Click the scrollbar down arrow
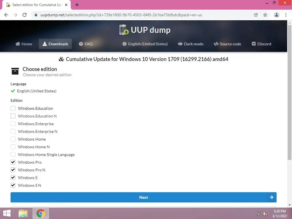Viewport: 292px width, 219px height. coord(289,205)
